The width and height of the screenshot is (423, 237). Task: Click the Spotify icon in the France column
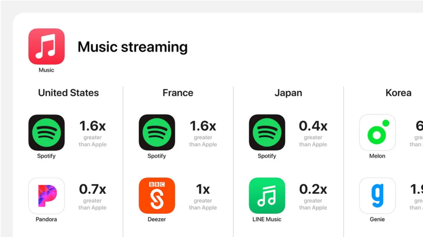point(157,133)
